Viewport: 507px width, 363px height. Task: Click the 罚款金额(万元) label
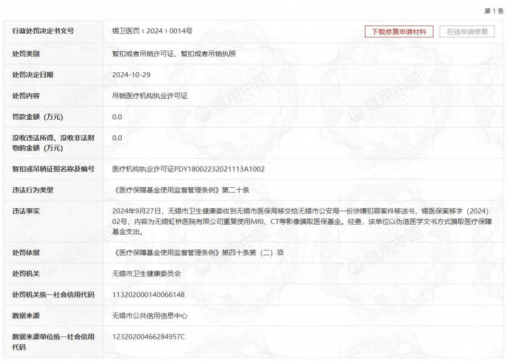click(37, 117)
